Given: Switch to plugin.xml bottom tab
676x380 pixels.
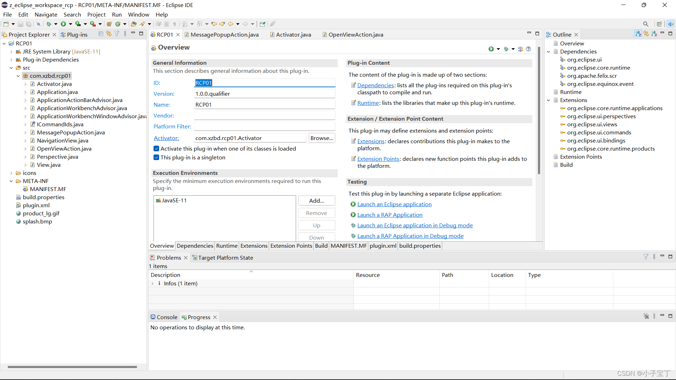Looking at the screenshot, I should (383, 246).
